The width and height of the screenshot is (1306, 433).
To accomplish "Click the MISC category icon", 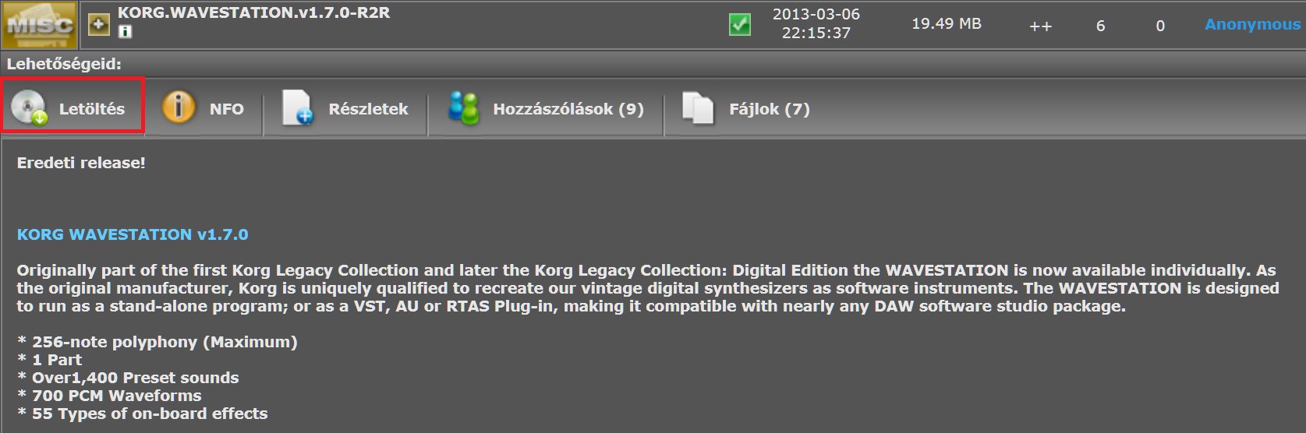I will point(39,24).
